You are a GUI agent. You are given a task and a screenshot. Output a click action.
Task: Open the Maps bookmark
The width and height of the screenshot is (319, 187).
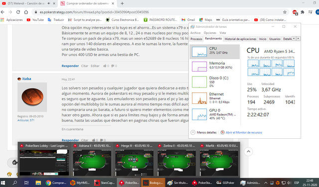206,20
